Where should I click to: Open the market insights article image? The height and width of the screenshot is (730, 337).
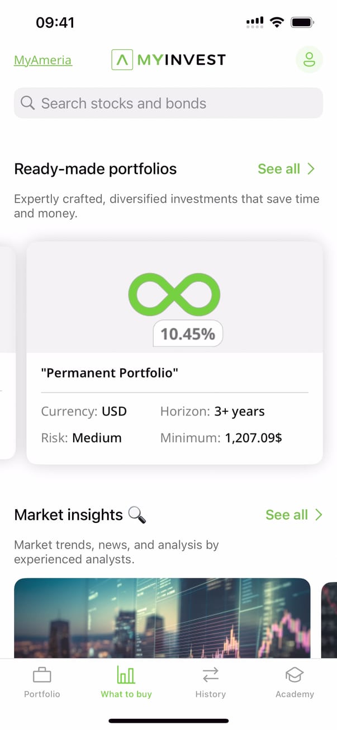[x=162, y=618]
